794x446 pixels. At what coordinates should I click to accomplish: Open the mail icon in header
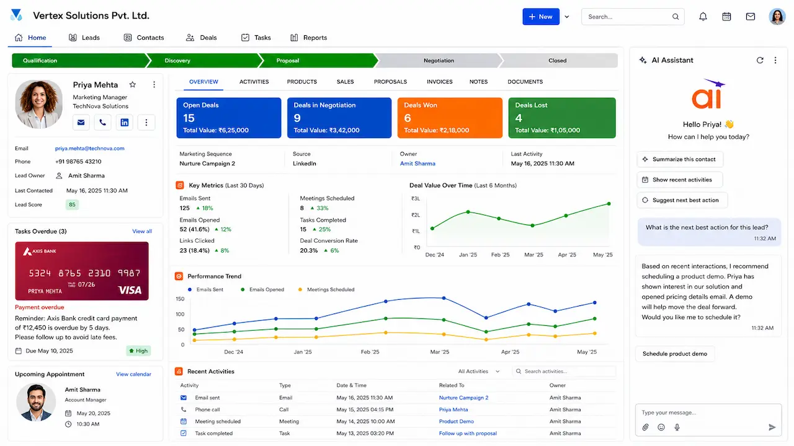751,17
